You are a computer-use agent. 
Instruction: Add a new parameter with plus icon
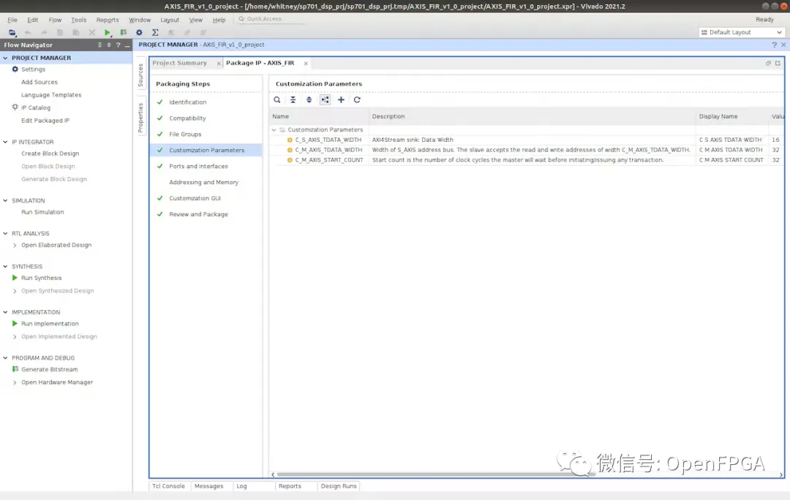click(341, 99)
